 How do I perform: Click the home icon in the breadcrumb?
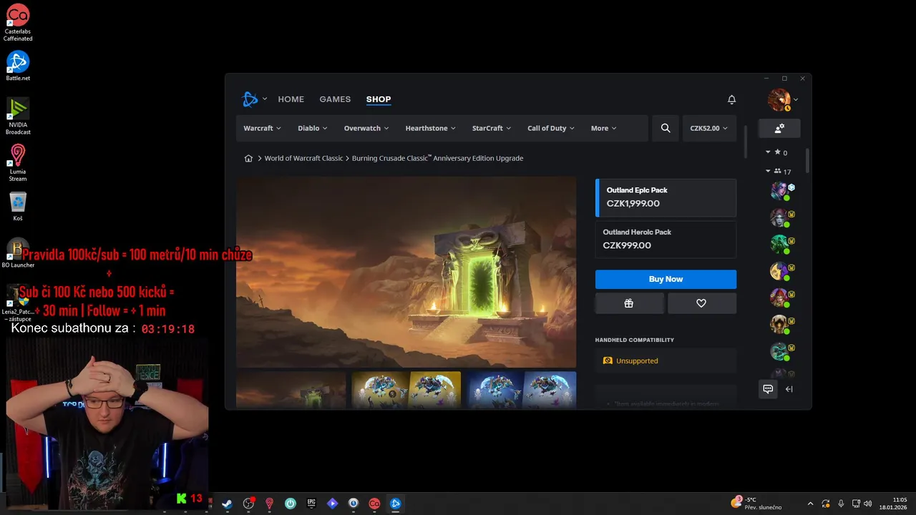coord(248,158)
